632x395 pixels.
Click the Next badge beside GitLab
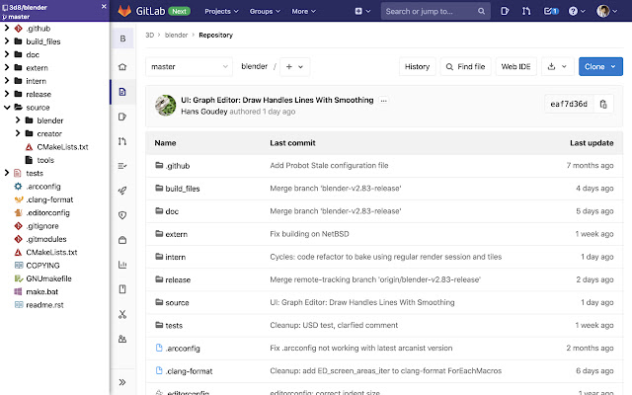180,11
